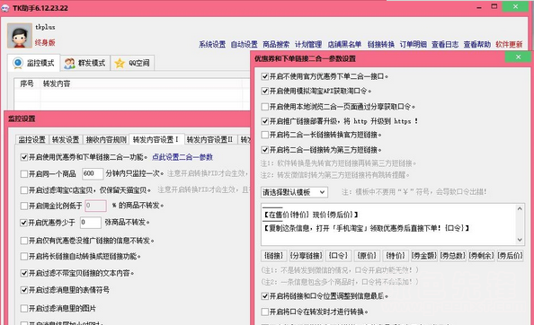Click the 监控模式 tab icon

(18, 63)
